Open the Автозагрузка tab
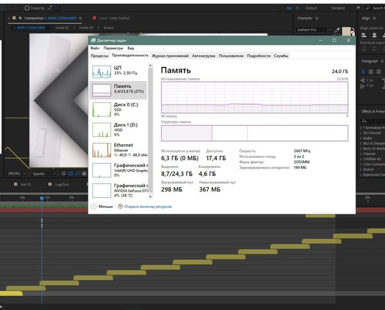 pos(205,56)
